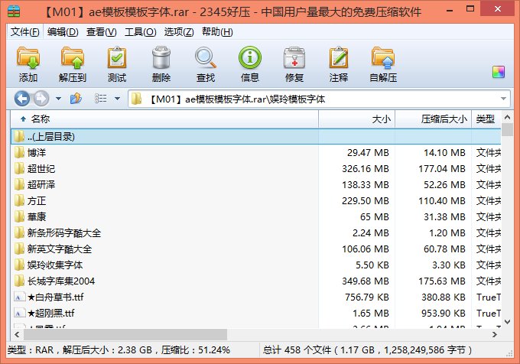
Task: Click the 修复 (Repair) first-aid icon
Action: click(x=294, y=64)
